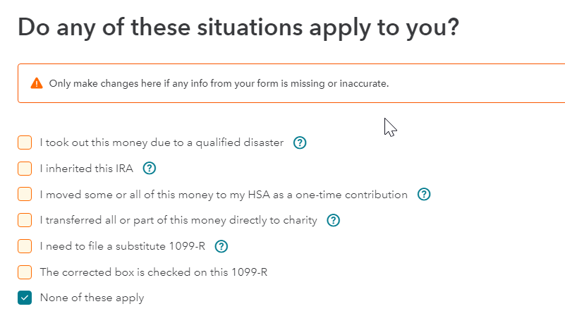Click the orange warning triangle icon
The width and height of the screenshot is (565, 316).
coord(37,83)
